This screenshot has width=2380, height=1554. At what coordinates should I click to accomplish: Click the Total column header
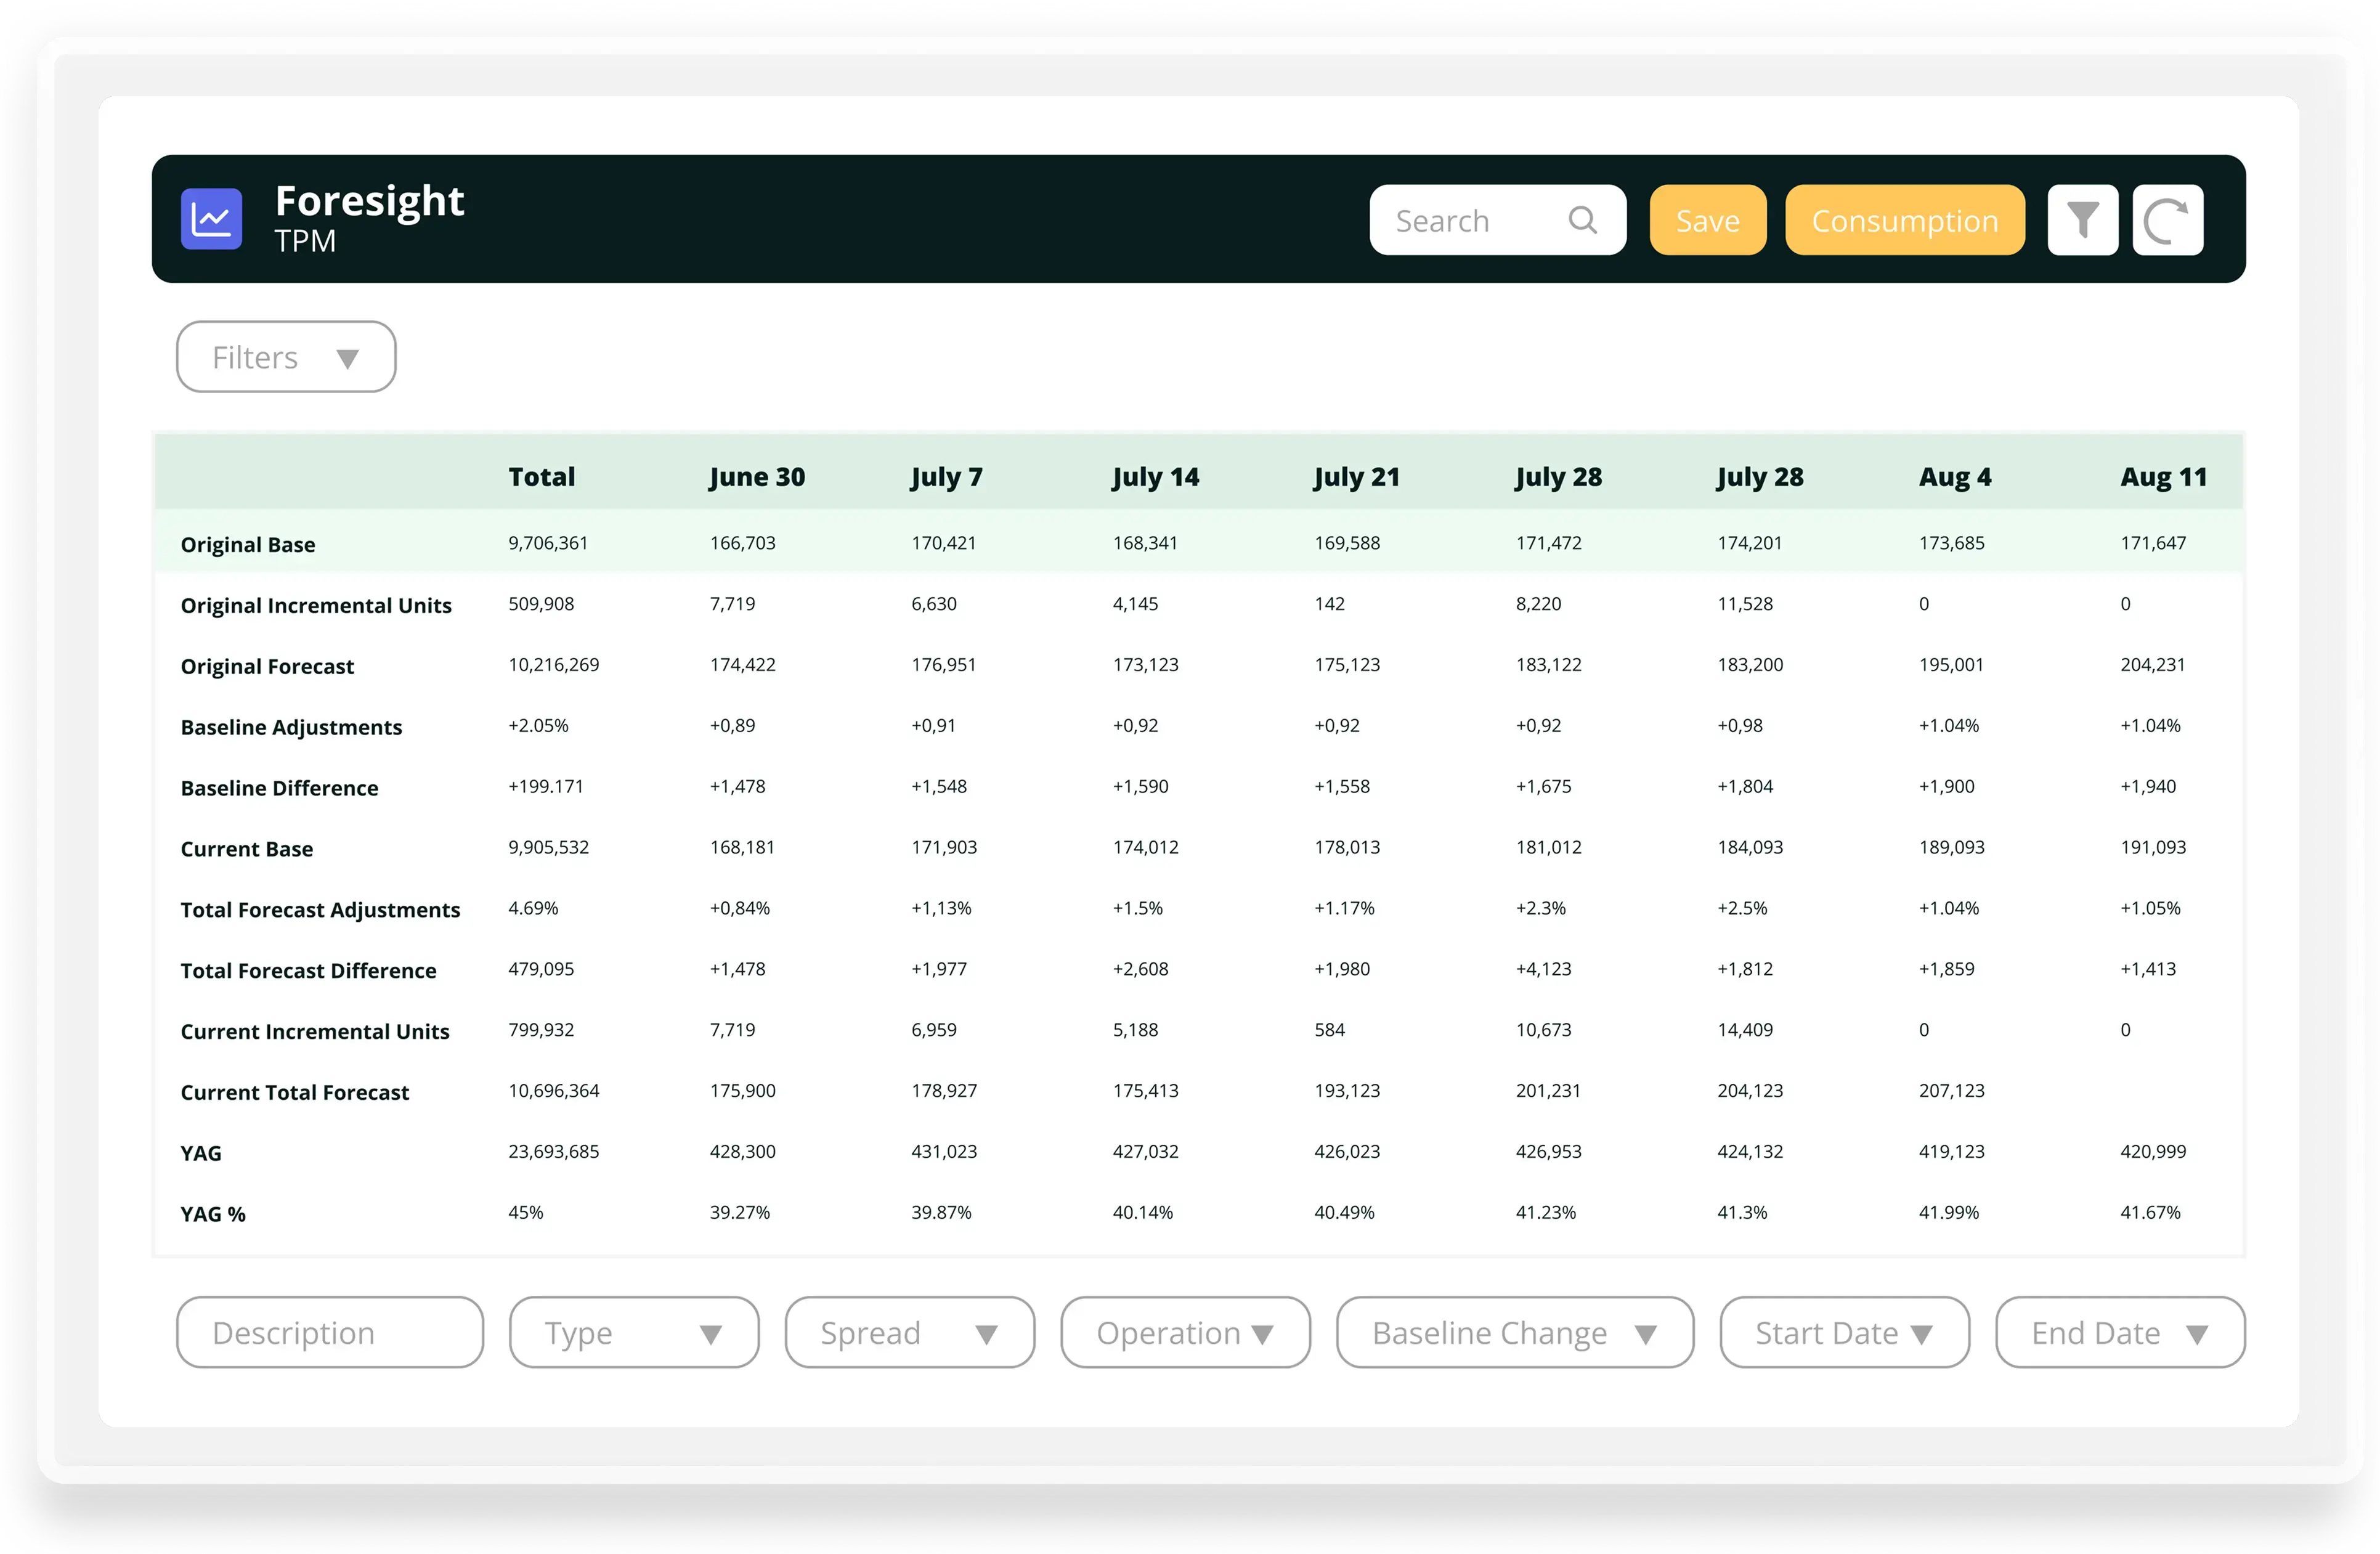coord(541,477)
